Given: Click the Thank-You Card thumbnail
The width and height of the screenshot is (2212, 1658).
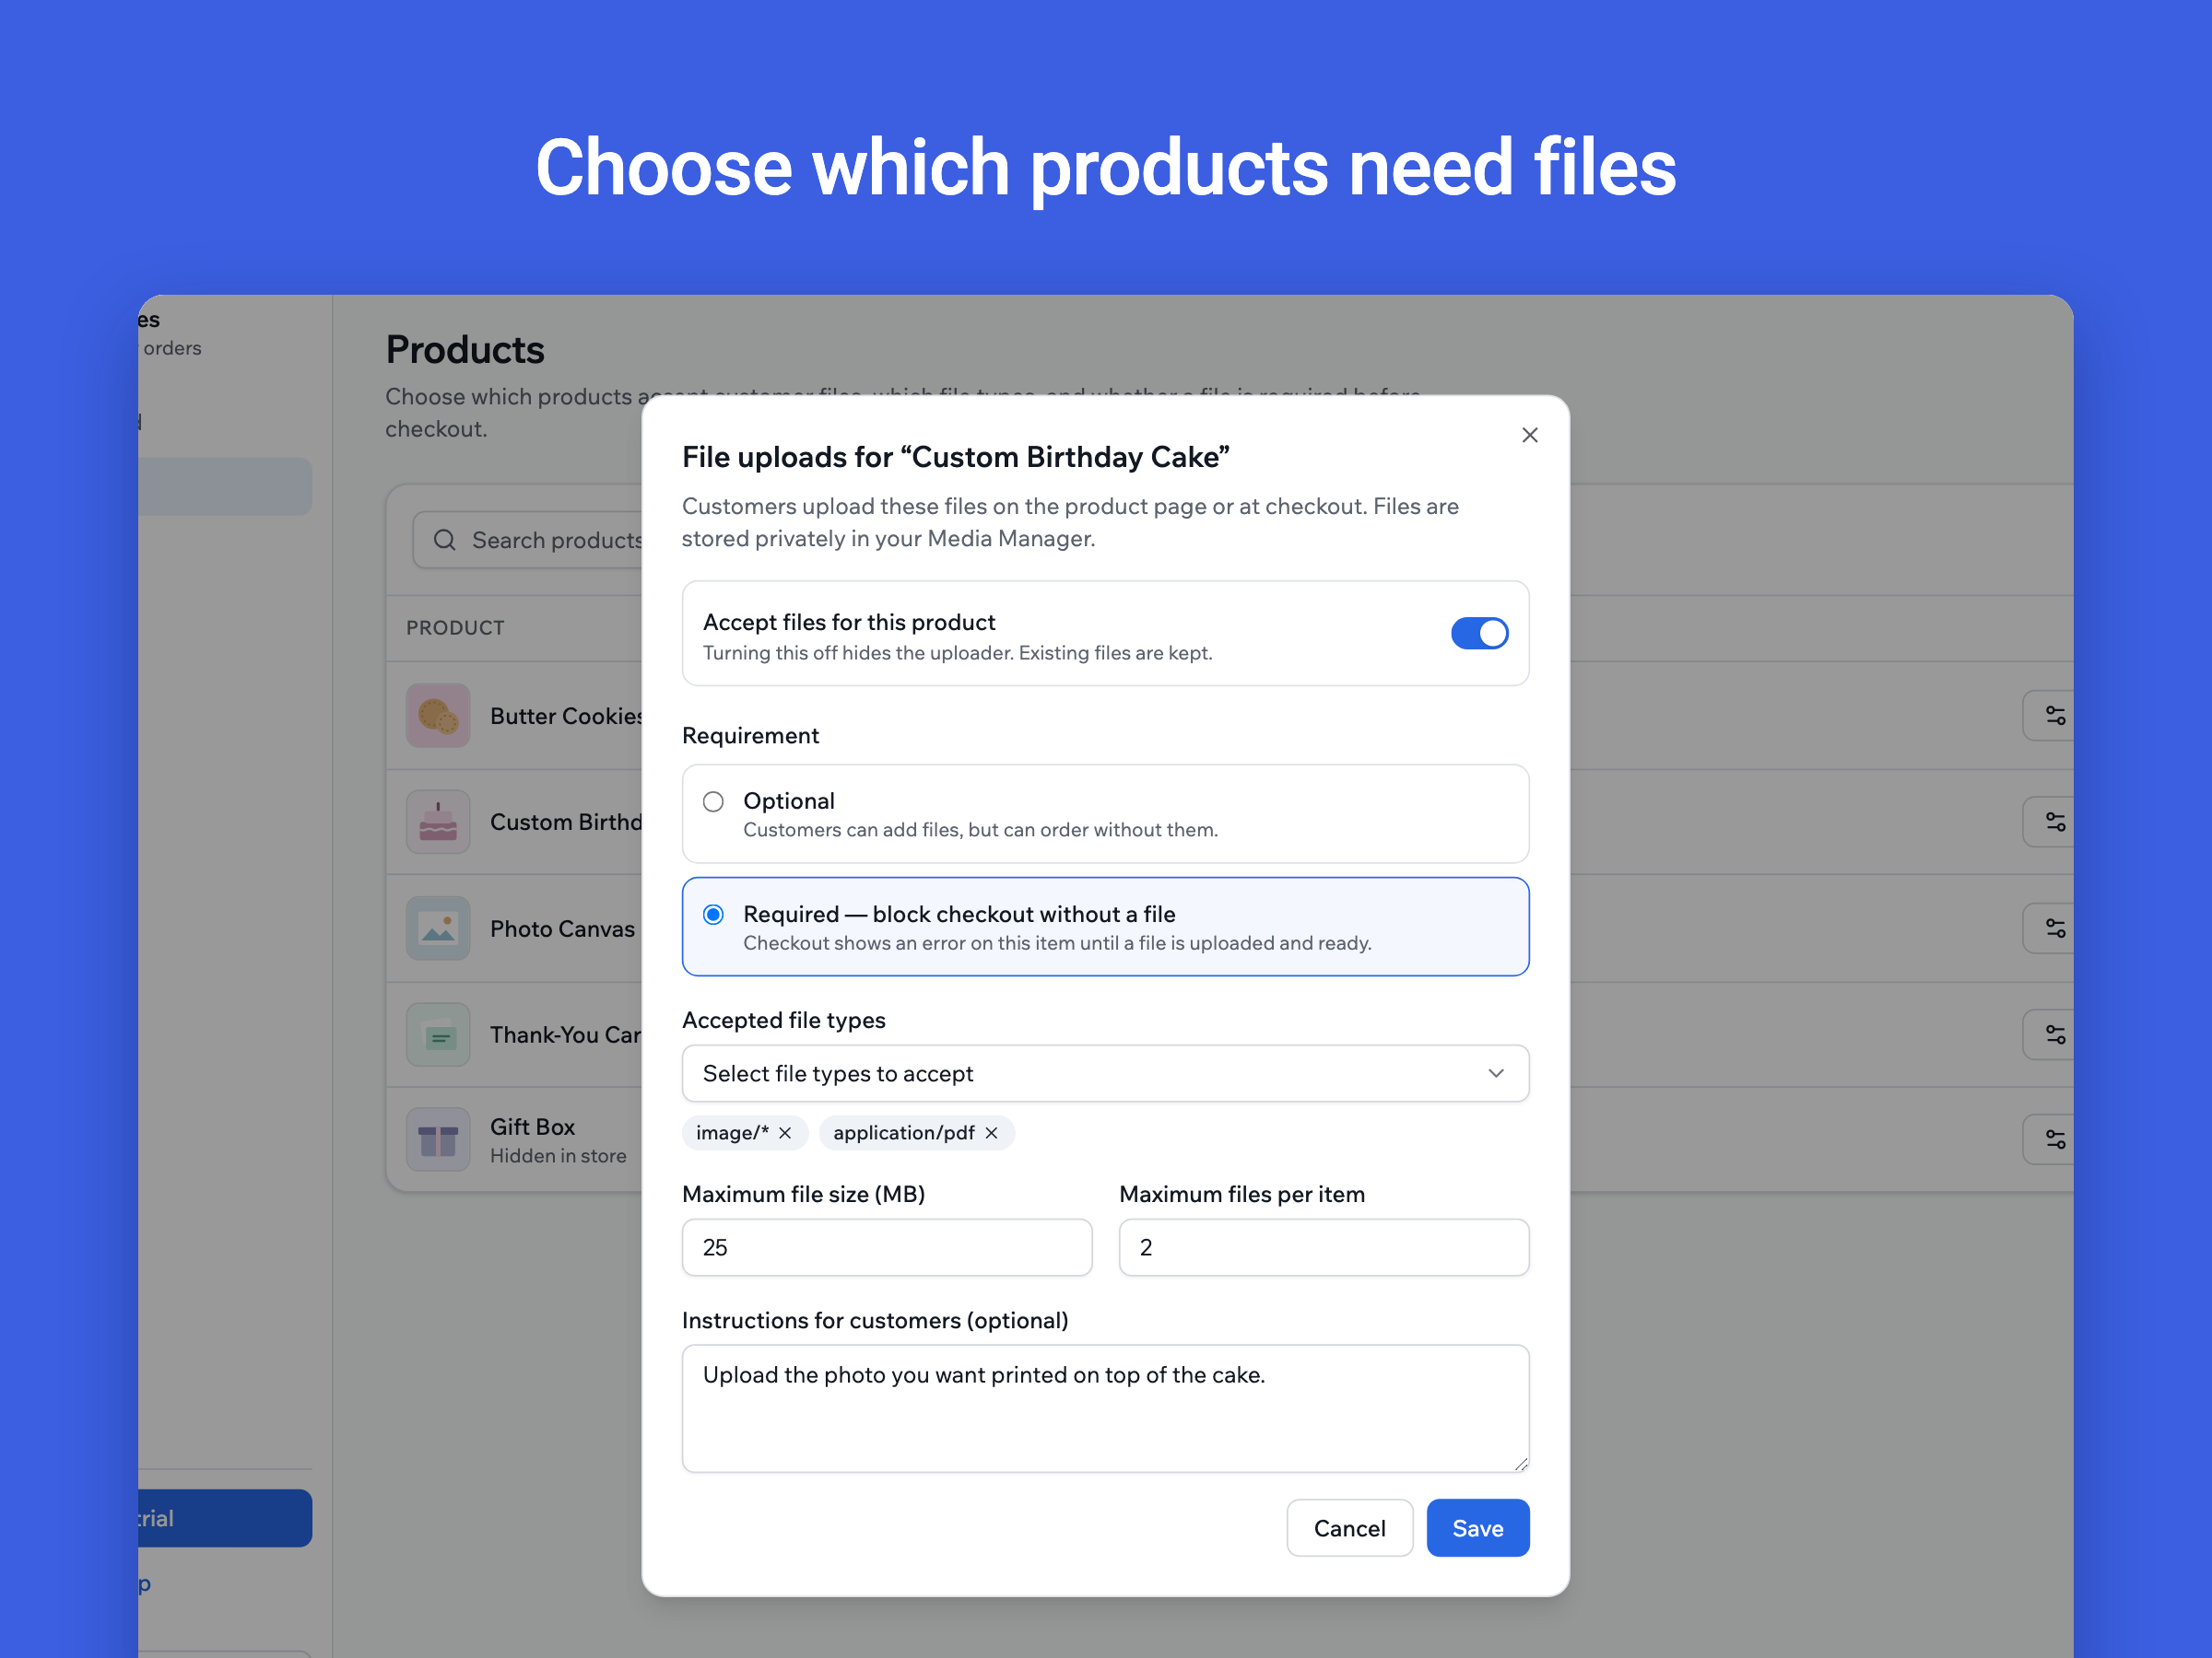Looking at the screenshot, I should point(438,1034).
